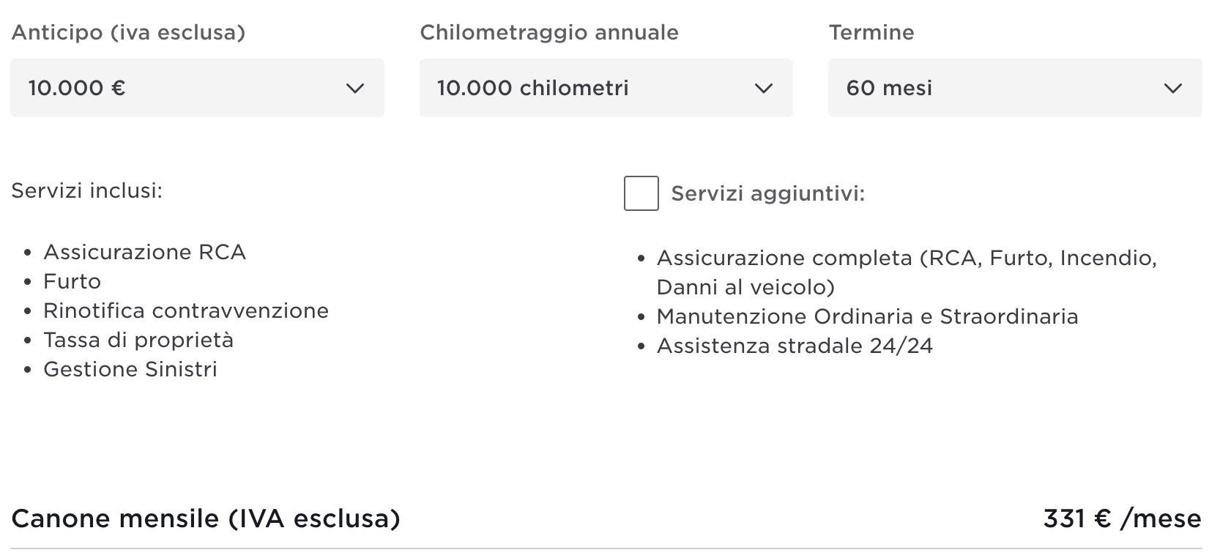
Task: Click the chevron arrow beside 60 mesi
Action: pos(1173,89)
